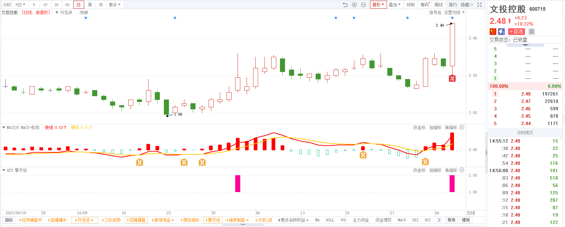Click the red 龙 signal marker on the chart
Image resolution: width=565 pixels, height=227 pixels.
tap(452, 78)
